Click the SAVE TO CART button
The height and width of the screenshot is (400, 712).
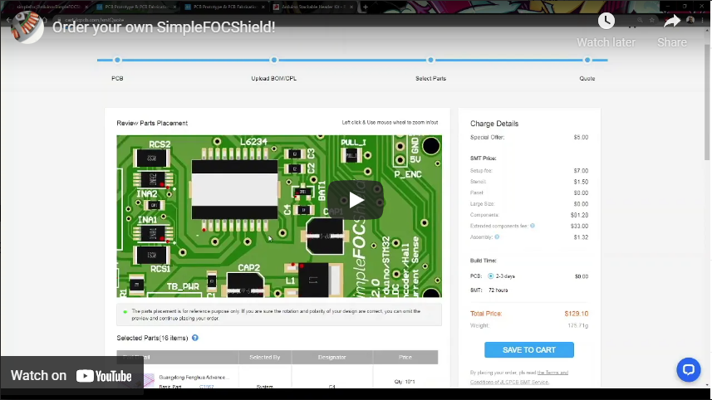529,349
